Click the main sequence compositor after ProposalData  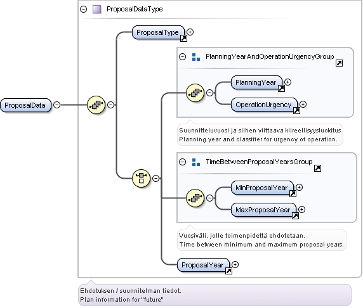[96, 105]
